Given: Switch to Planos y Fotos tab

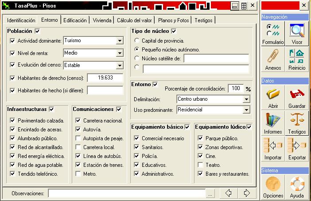Looking at the screenshot, I should (173, 20).
